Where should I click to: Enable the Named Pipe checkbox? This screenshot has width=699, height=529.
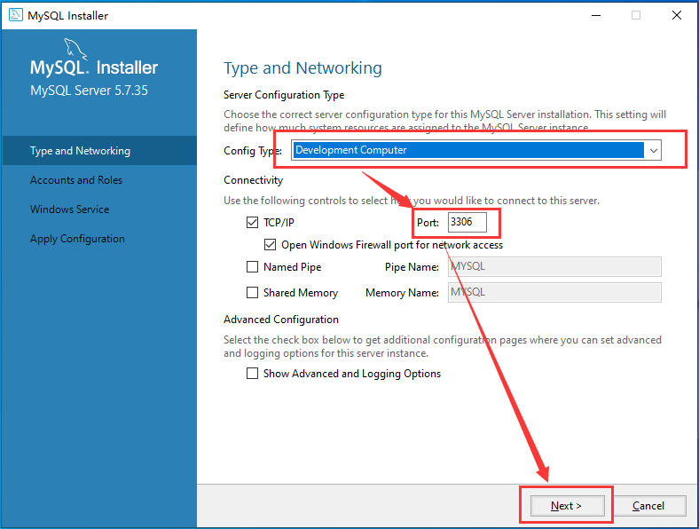coord(253,267)
